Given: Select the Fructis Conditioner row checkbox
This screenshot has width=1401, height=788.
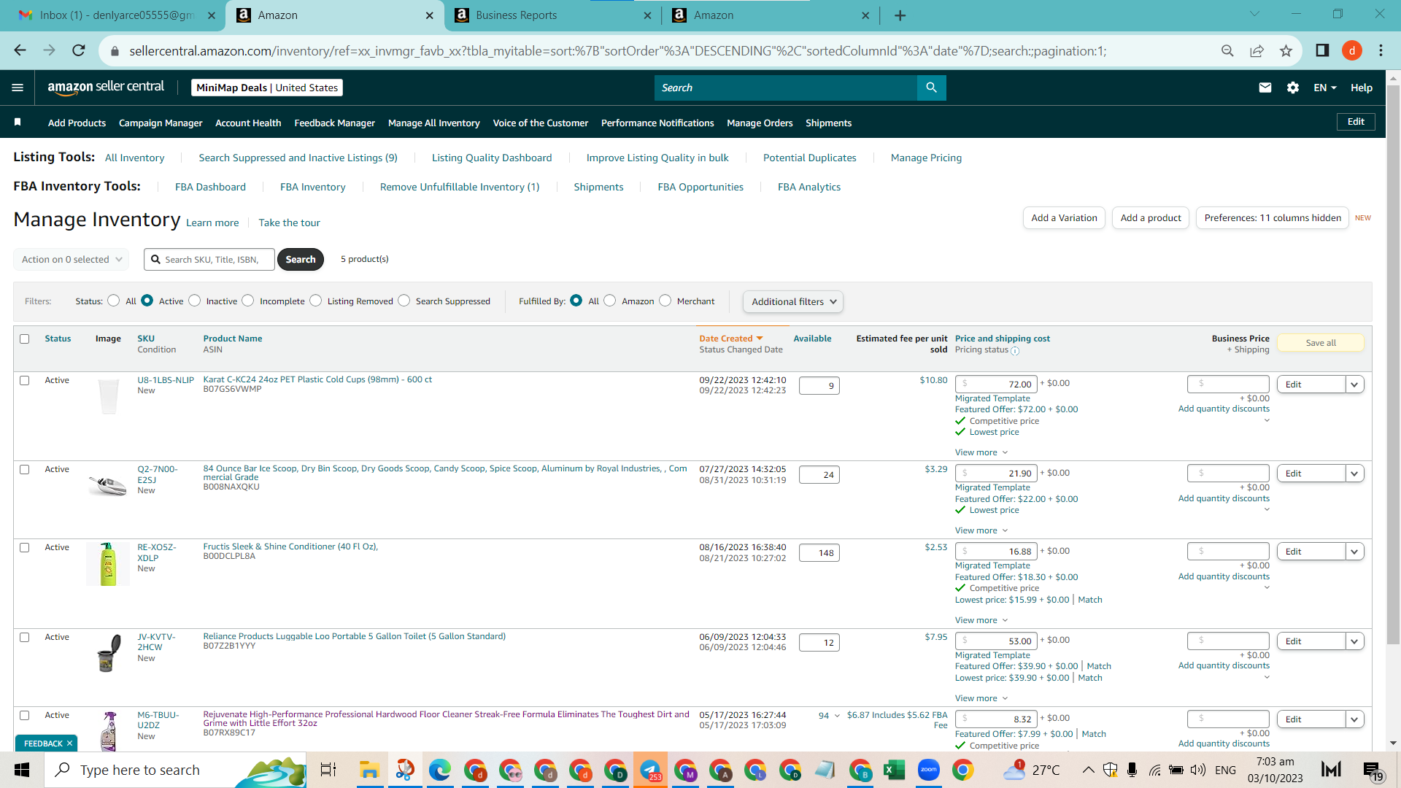Looking at the screenshot, I should click(25, 547).
